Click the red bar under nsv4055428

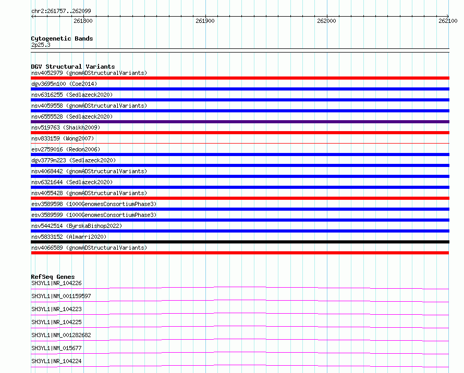[x=240, y=198]
